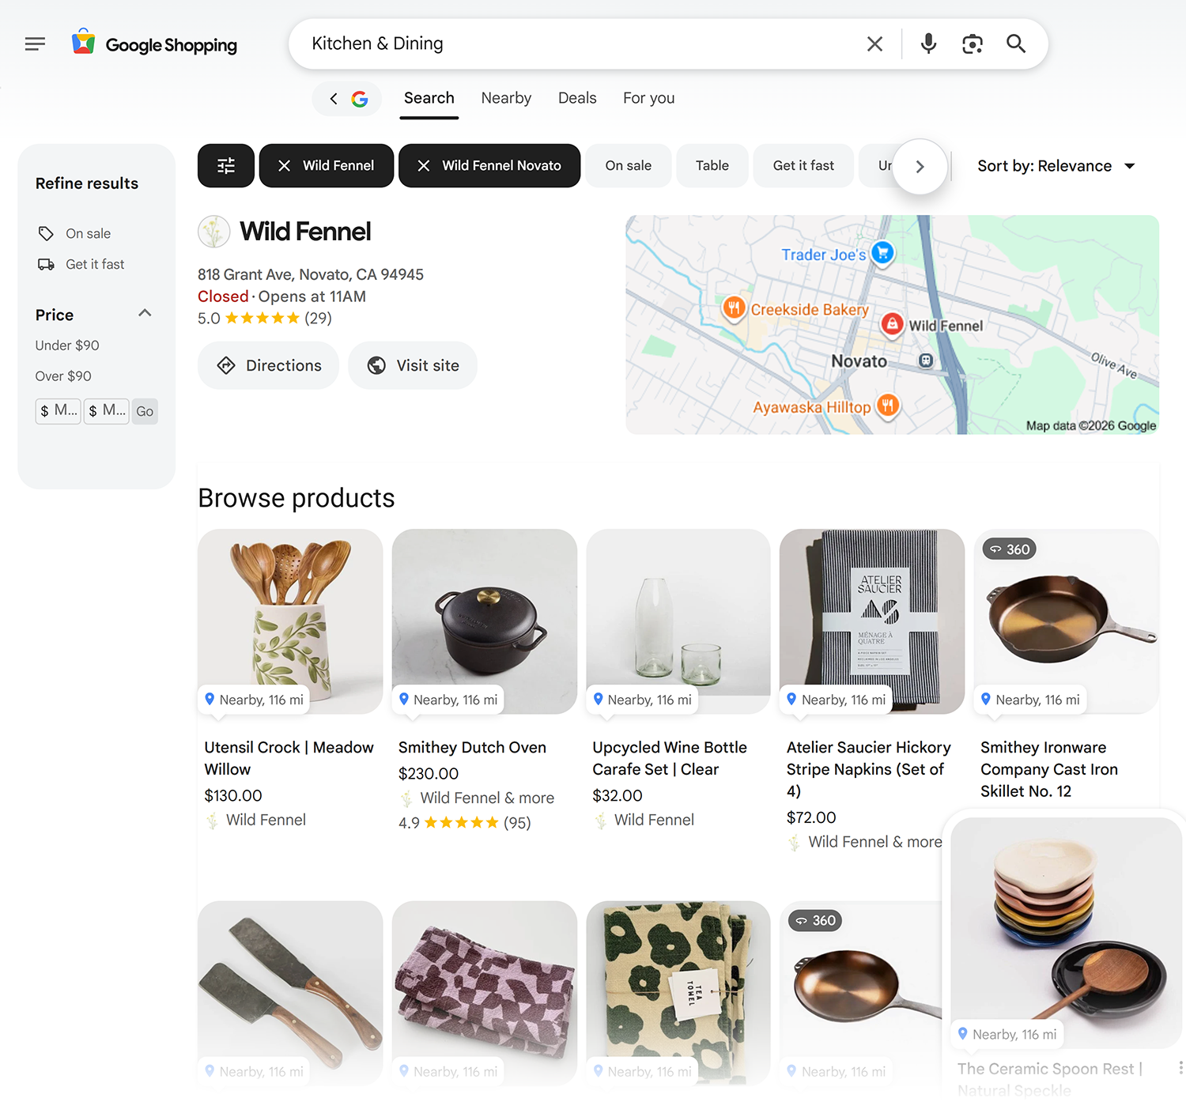Switch to the Deals tab

577,99
